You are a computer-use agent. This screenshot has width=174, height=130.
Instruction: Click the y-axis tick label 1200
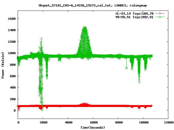[12, 42]
